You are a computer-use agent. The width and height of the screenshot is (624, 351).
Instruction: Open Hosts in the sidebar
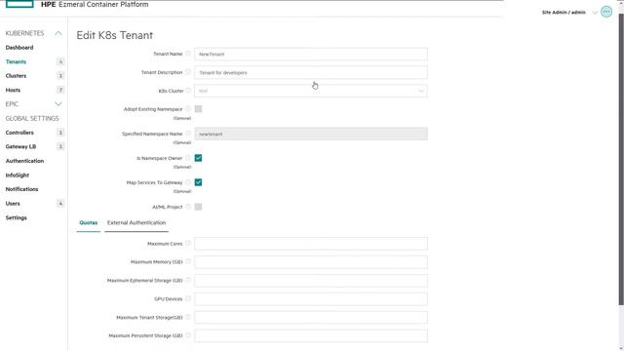coord(13,90)
